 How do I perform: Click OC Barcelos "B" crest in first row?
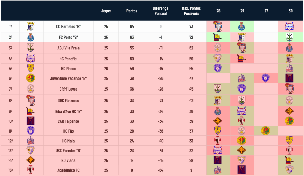pos(31,26)
